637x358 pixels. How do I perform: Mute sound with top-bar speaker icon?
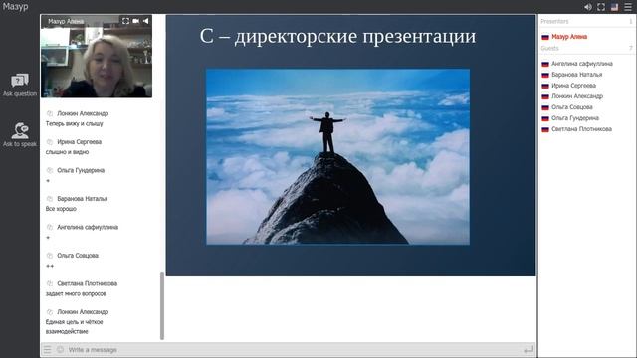[588, 7]
